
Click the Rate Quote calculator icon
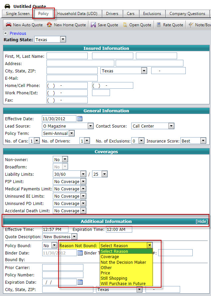coord(159,25)
